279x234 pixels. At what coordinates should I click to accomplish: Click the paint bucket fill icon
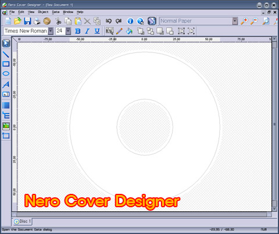(129, 31)
